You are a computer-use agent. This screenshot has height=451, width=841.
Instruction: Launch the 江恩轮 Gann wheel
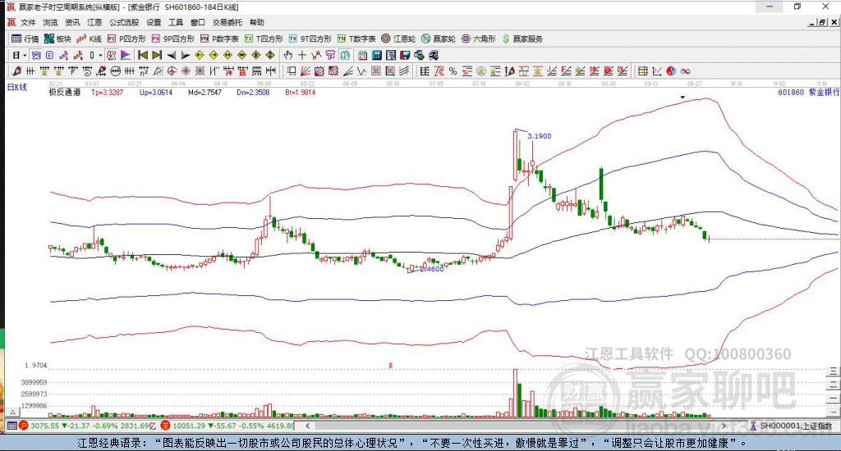(398, 39)
